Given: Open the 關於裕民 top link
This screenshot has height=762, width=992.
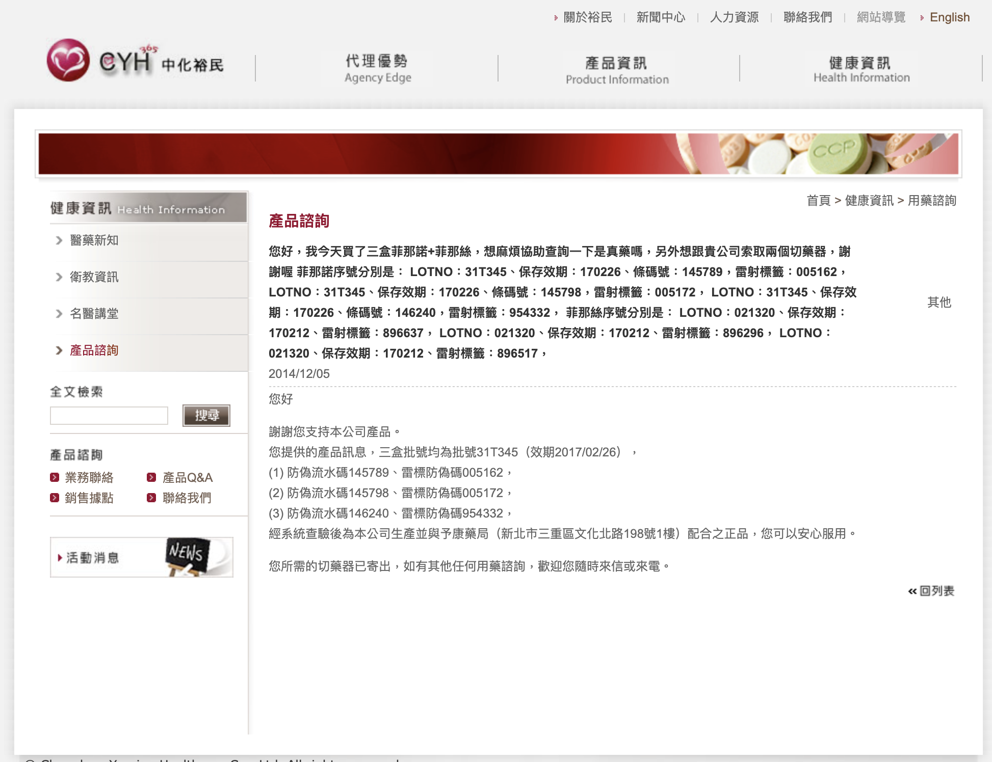Looking at the screenshot, I should pos(587,17).
